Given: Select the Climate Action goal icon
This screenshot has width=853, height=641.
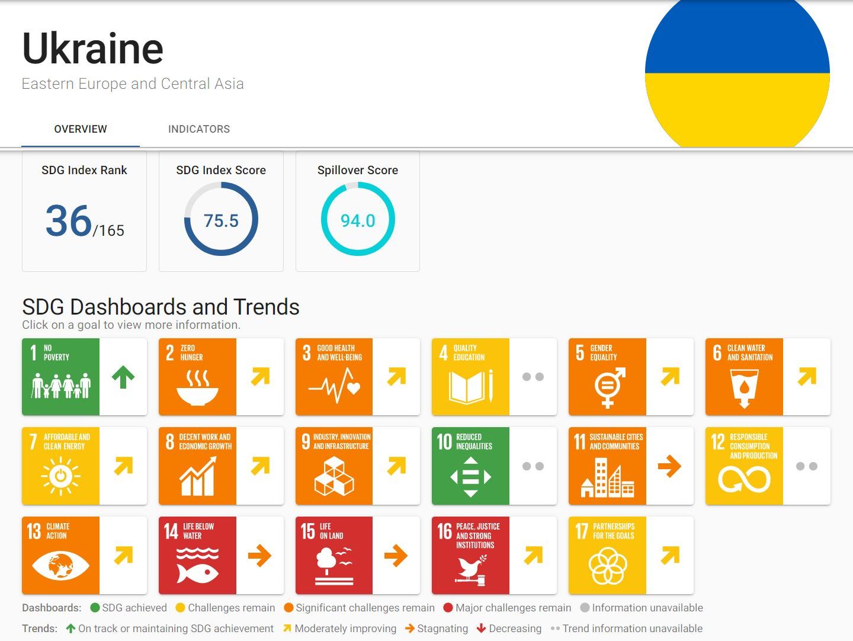Looking at the screenshot, I should pyautogui.click(x=60, y=556).
